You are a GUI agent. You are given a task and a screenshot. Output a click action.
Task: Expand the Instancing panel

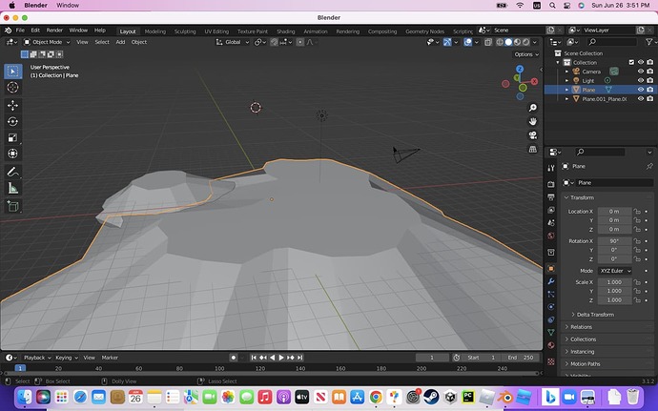[582, 351]
